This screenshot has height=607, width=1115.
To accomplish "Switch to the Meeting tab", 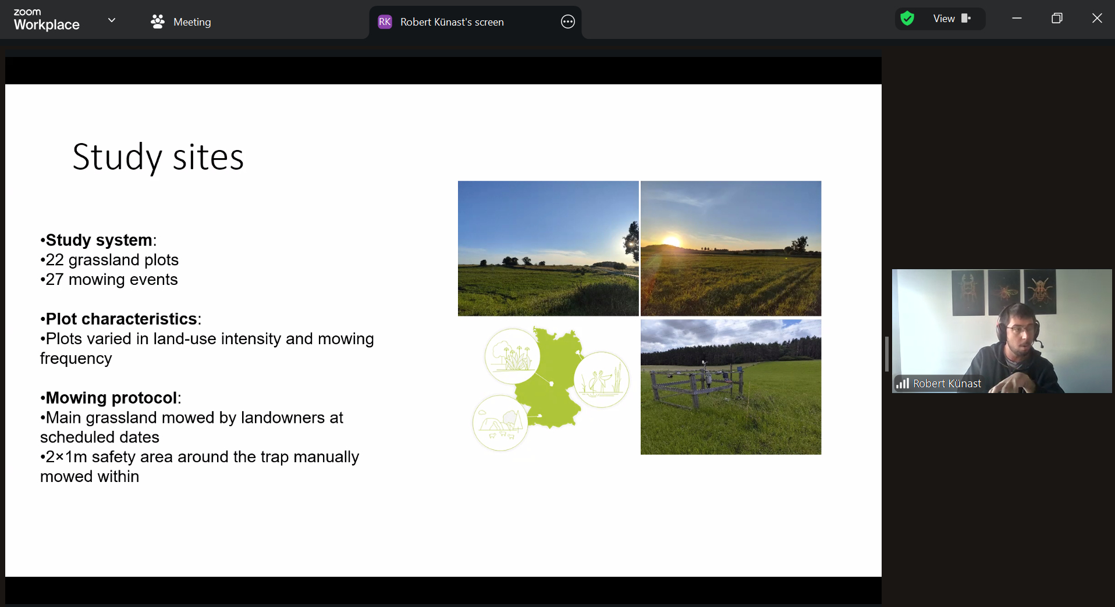I will 192,22.
